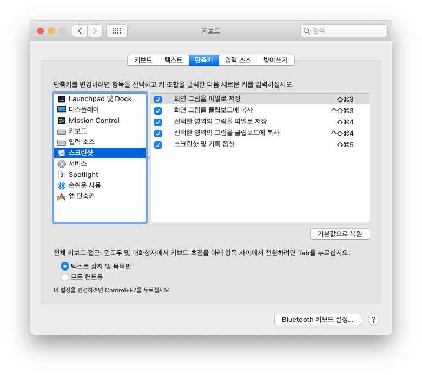Click shortcut ⇧⌘5
Viewport: 422px width, 375px height.
345,145
